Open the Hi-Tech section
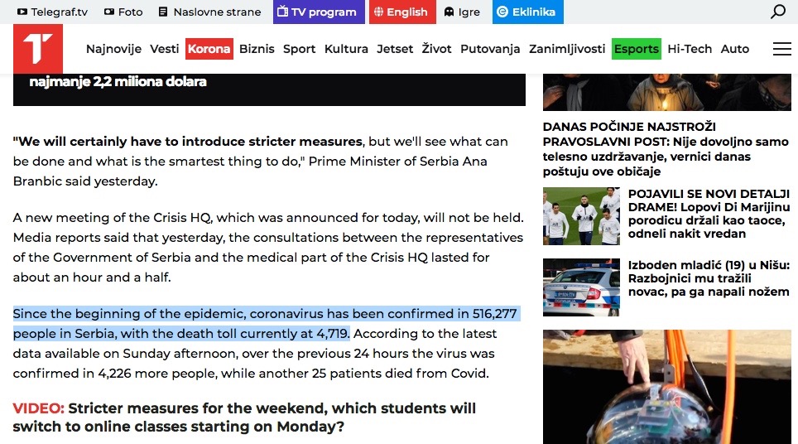798x444 pixels. 690,49
